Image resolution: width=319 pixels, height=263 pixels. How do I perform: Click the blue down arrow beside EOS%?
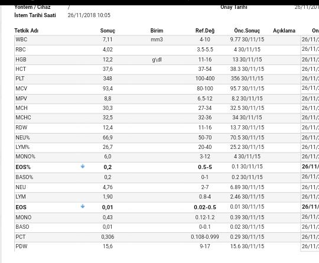83,166
